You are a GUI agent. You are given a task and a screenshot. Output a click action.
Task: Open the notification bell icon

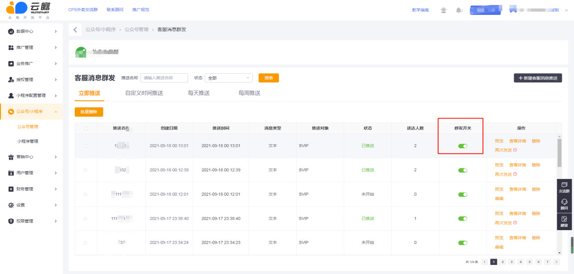[459, 10]
